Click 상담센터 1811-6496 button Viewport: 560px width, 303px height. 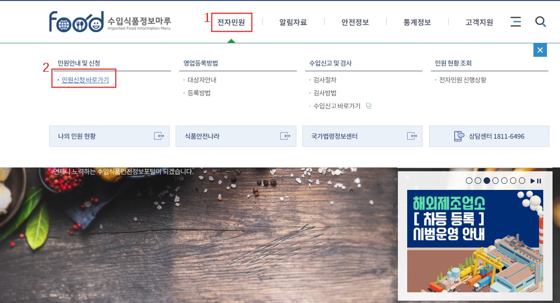click(x=489, y=136)
